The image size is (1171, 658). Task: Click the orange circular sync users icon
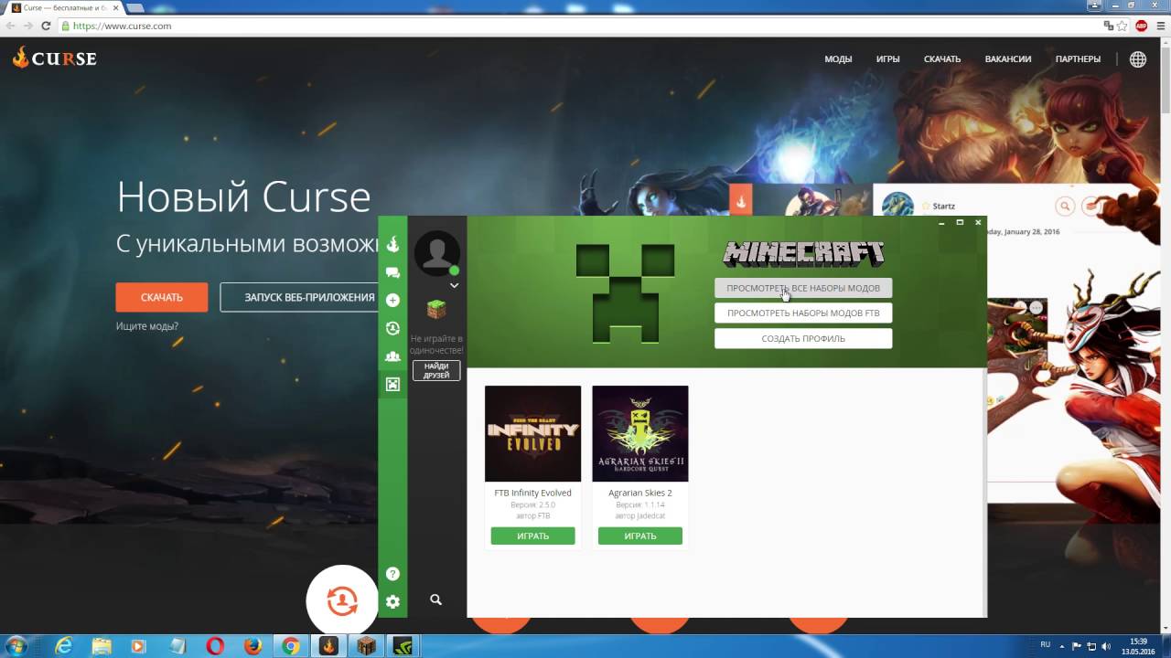click(342, 601)
